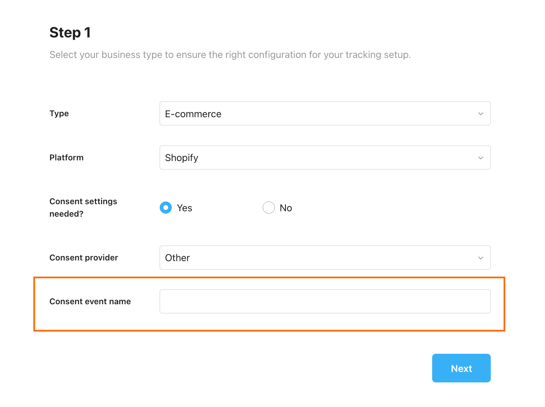Click the "Type" field label
Screen dimensions: 545x407
click(x=59, y=114)
